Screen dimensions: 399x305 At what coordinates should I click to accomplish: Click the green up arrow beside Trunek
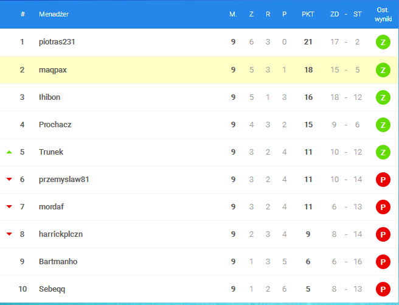[9, 152]
